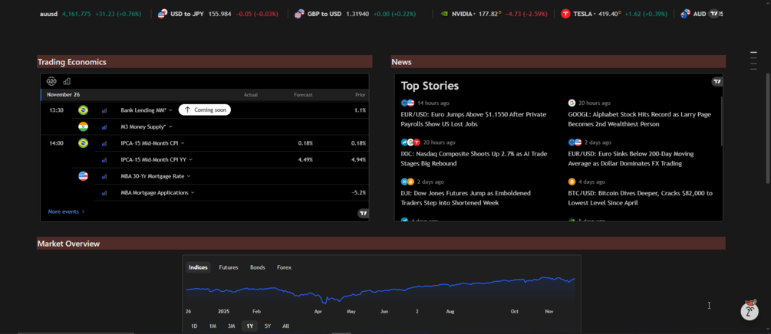Select the 5Y chart range

(268, 326)
